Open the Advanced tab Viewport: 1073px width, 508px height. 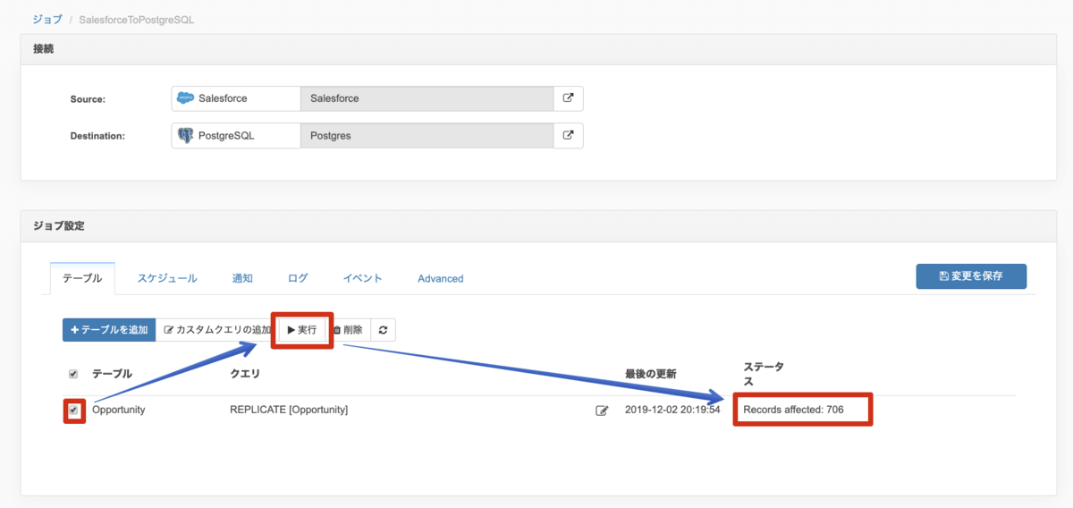(x=440, y=278)
